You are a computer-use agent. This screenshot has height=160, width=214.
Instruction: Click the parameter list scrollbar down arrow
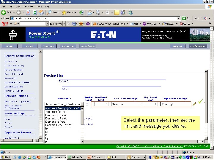pyautogui.click(x=82, y=142)
